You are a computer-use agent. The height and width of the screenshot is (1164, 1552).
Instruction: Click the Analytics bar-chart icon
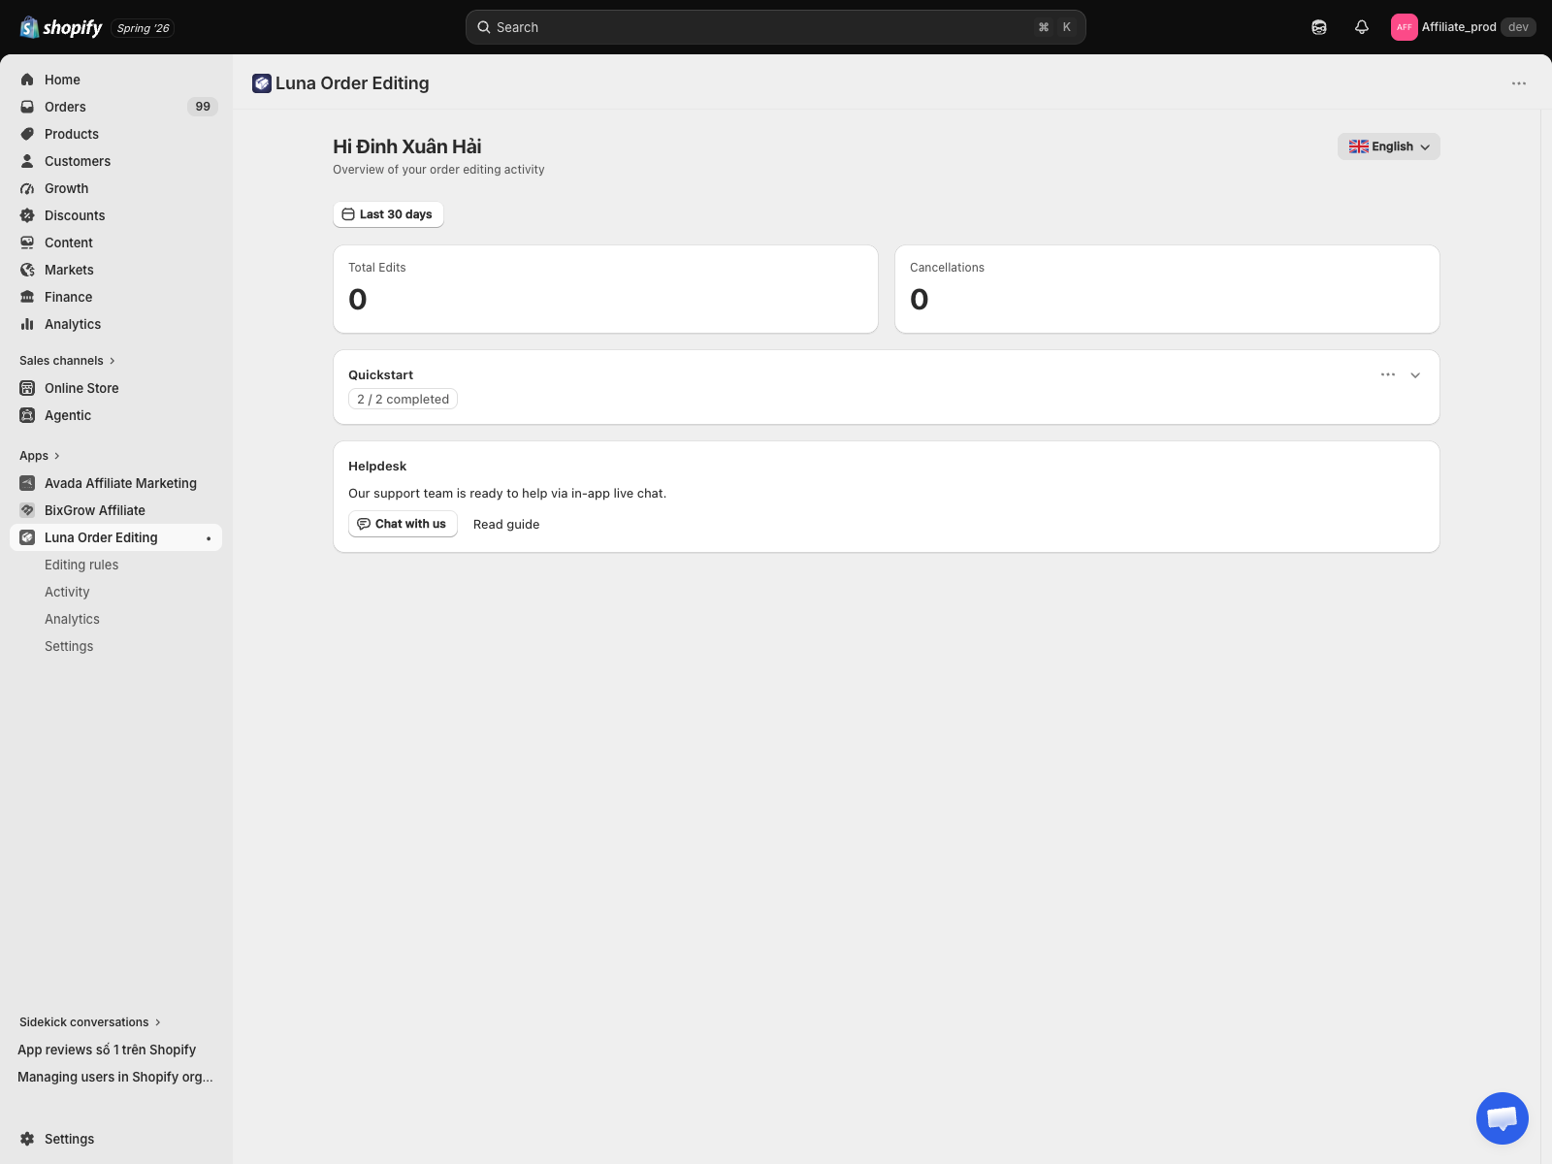(27, 324)
